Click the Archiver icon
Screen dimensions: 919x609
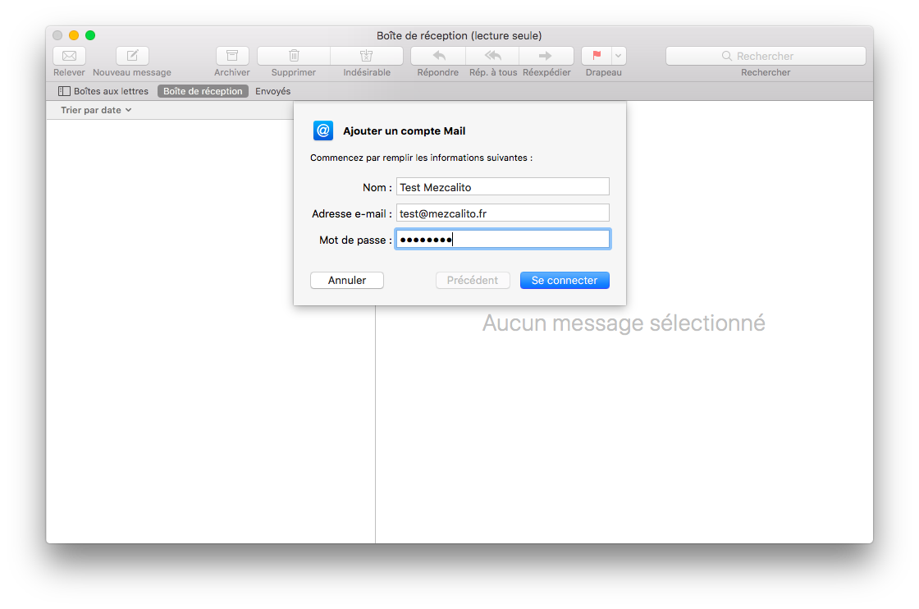[231, 56]
